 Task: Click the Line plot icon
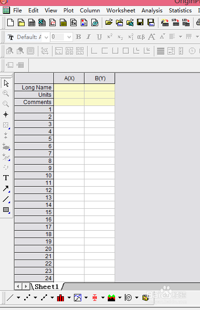(10, 298)
